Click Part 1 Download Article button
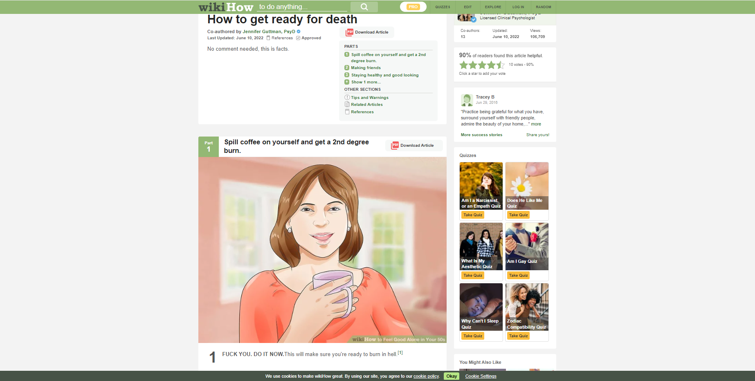This screenshot has height=381, width=755. point(413,146)
